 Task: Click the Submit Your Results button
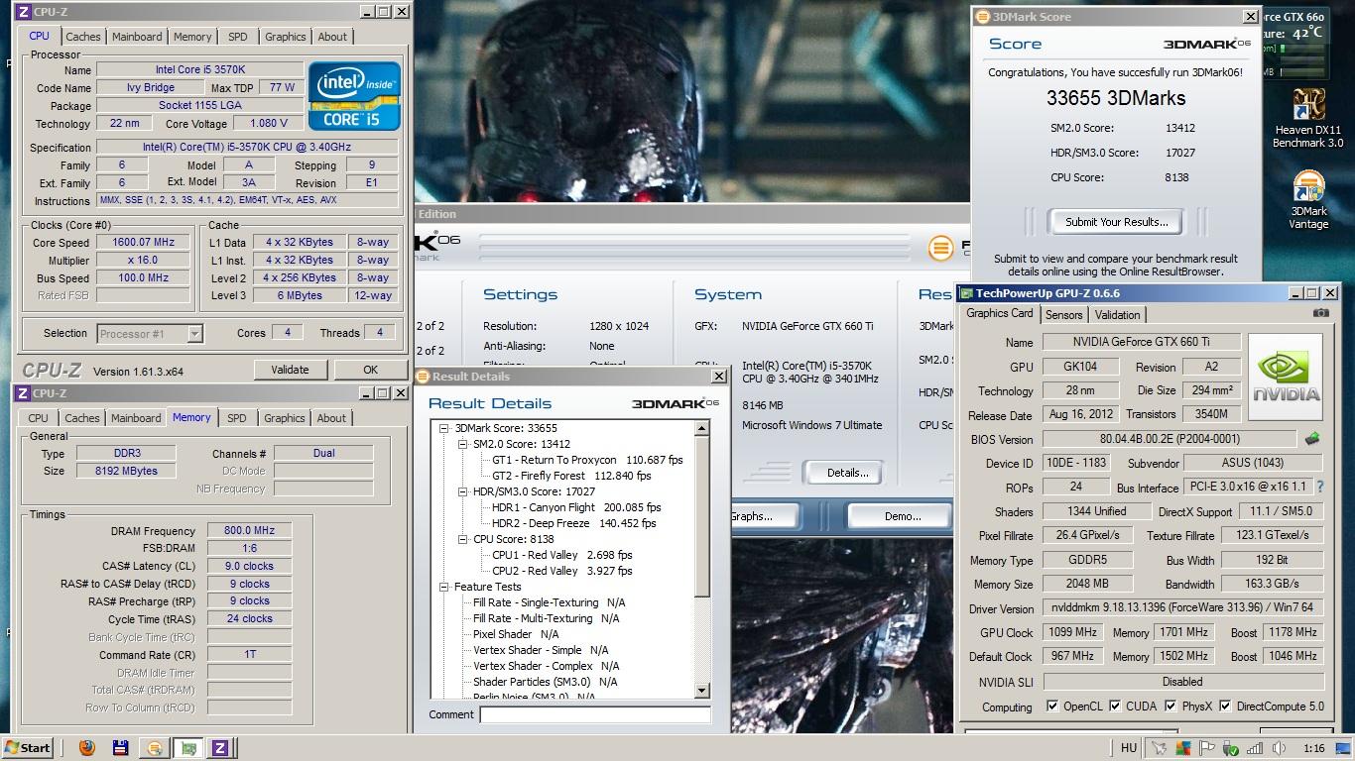(1117, 222)
